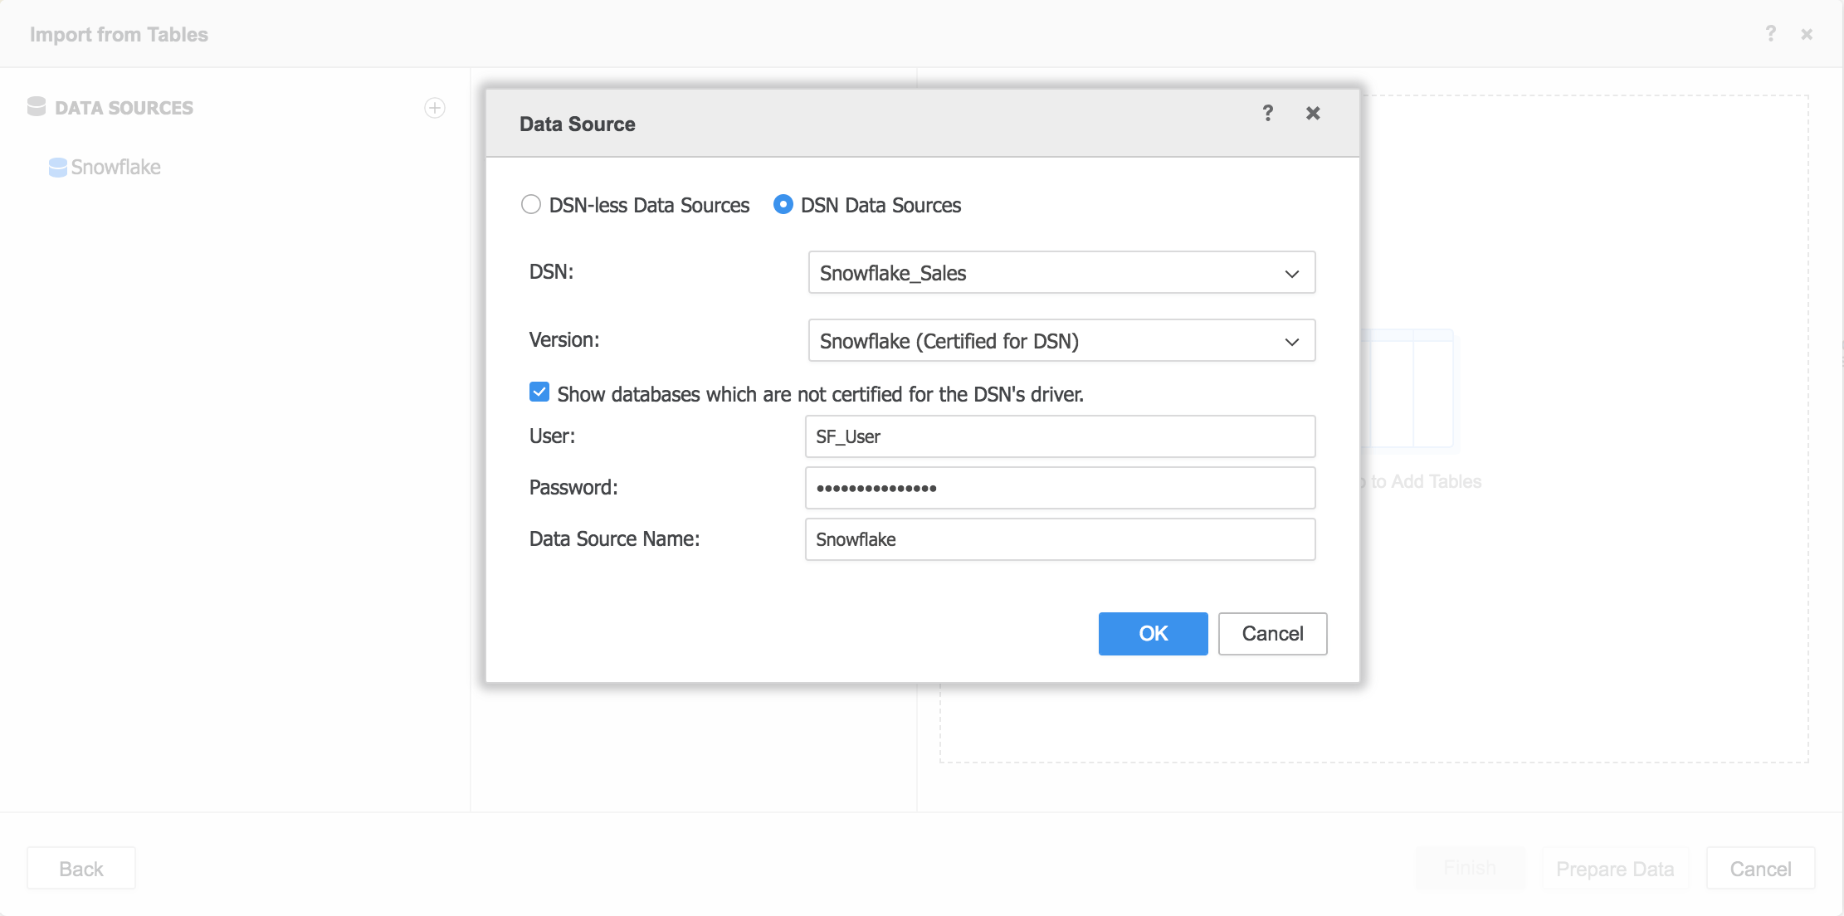Click the Data Sources header database icon

click(37, 107)
